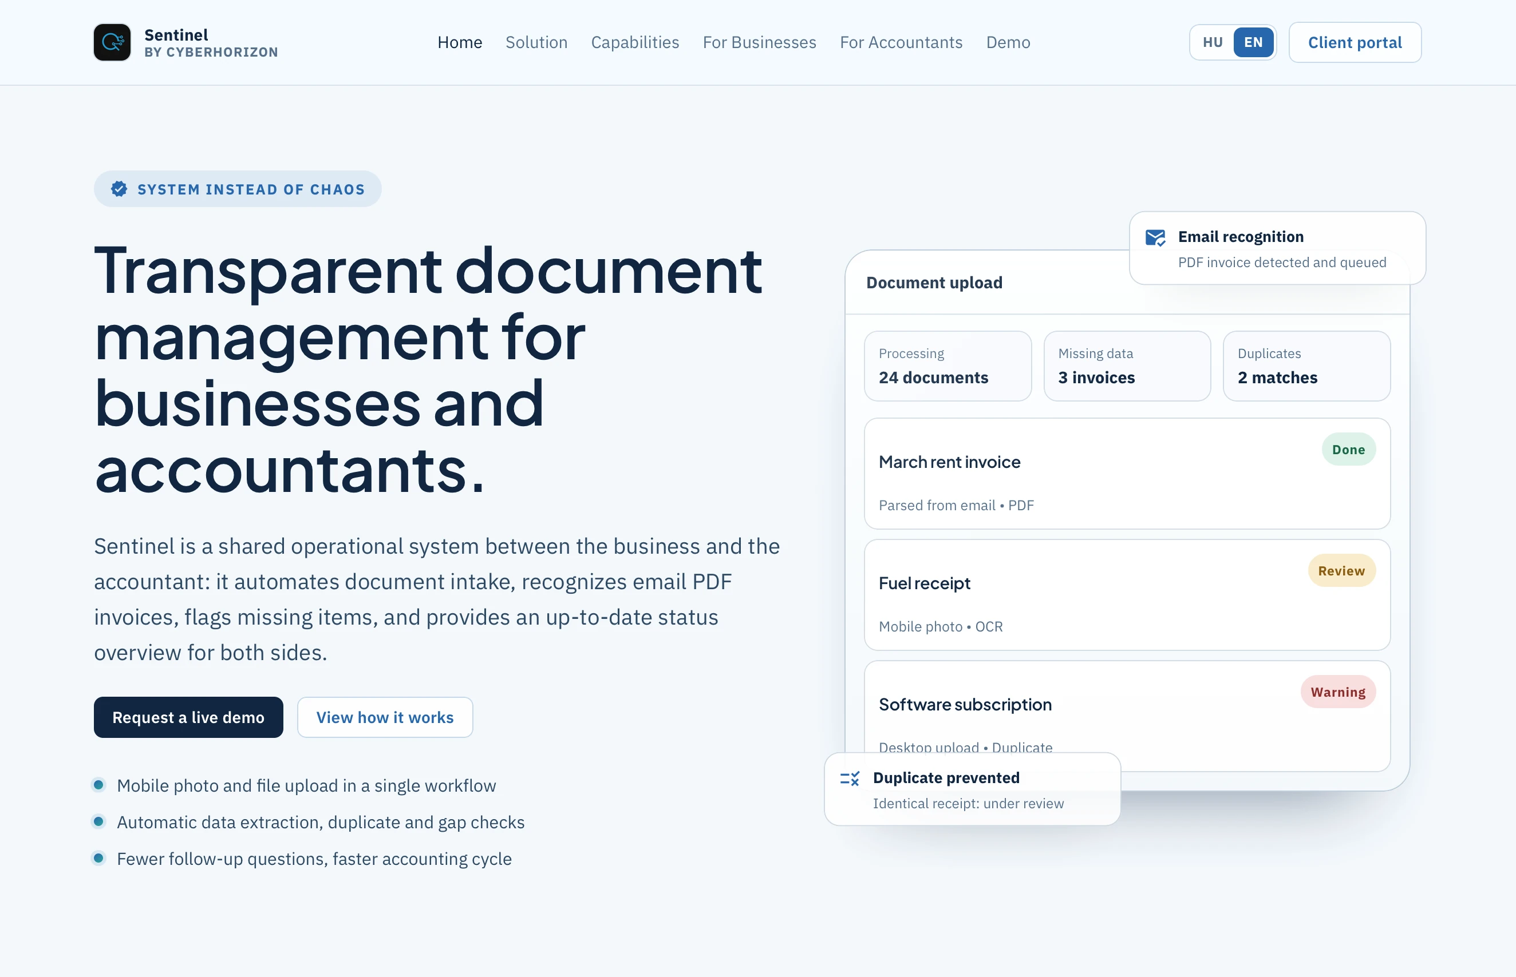The image size is (1516, 977).
Task: Switch language to HU
Action: (x=1213, y=42)
